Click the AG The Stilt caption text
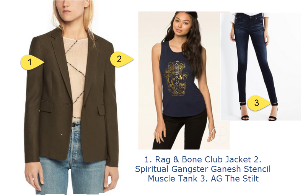 235,178
